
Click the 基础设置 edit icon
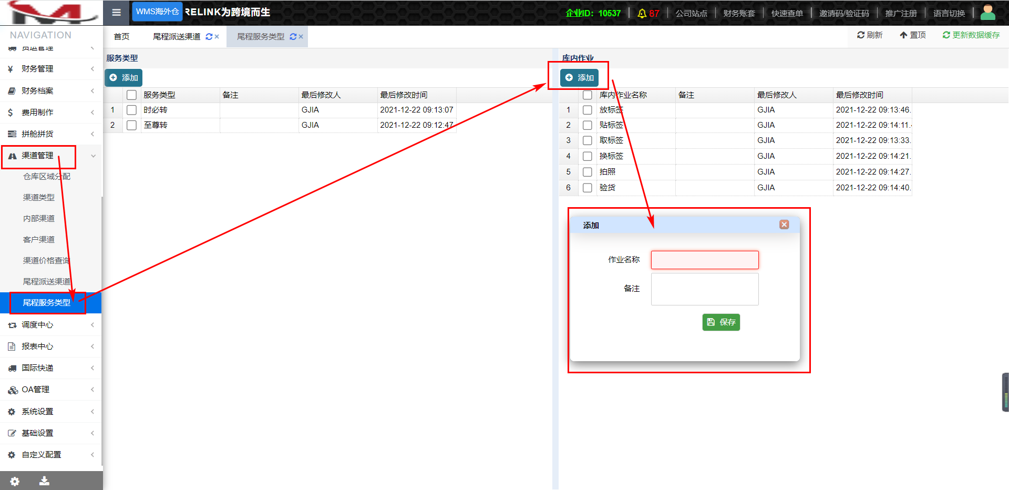pos(12,433)
